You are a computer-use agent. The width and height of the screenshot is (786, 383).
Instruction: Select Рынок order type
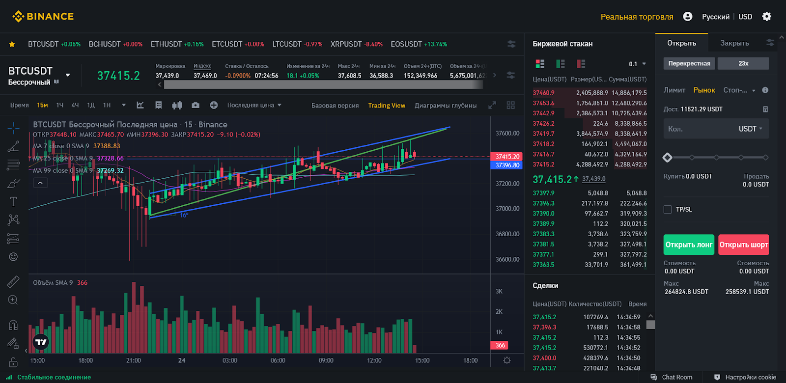point(704,90)
